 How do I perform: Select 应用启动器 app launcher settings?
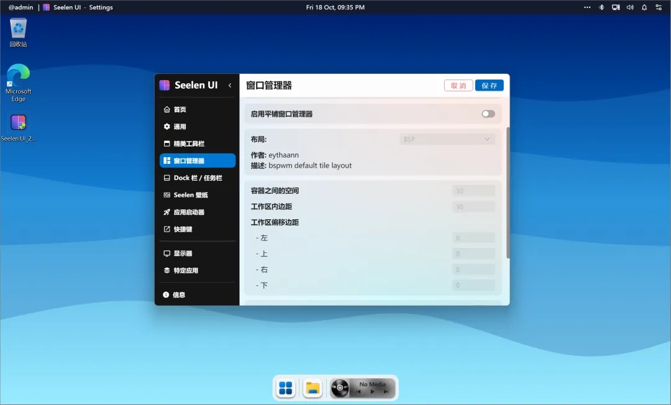(193, 212)
